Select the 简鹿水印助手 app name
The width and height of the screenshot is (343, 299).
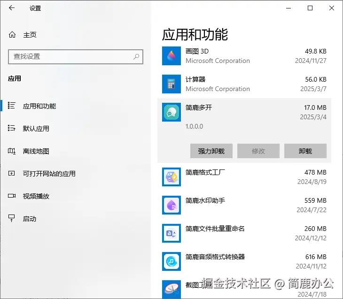pos(205,200)
